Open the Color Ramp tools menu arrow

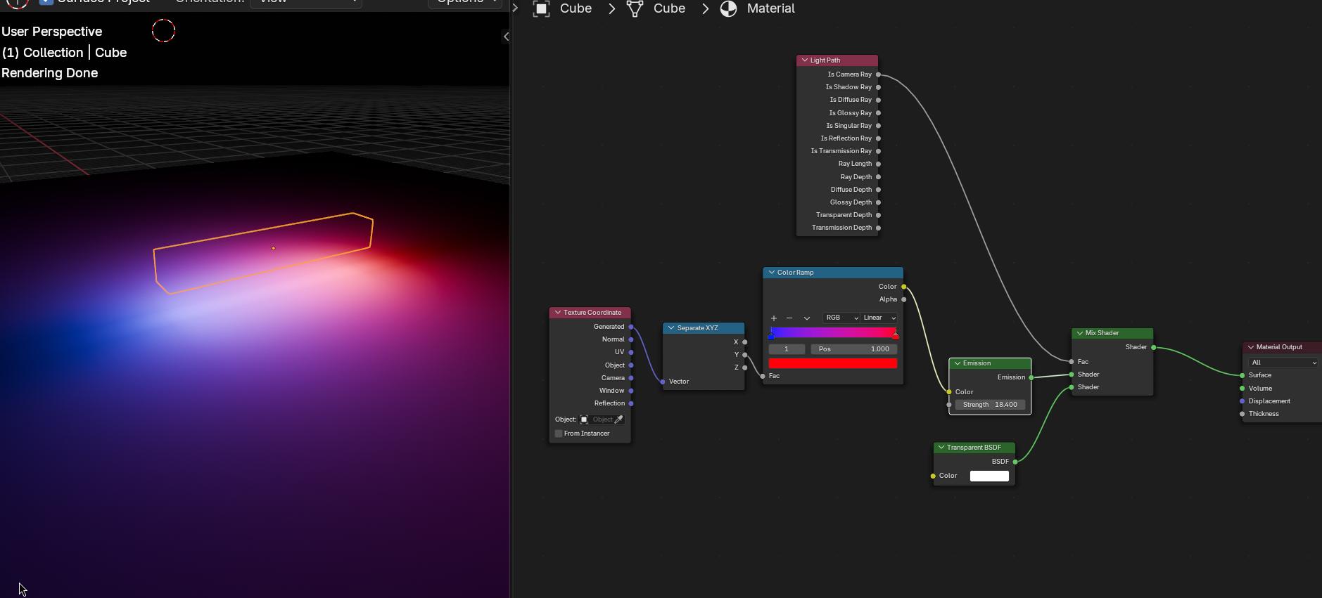pos(807,318)
